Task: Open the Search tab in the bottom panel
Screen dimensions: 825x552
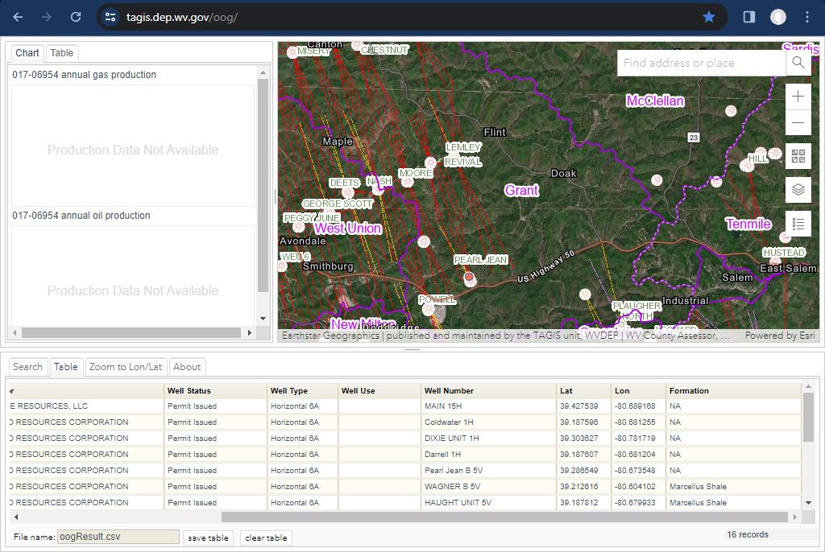Action: 27,367
